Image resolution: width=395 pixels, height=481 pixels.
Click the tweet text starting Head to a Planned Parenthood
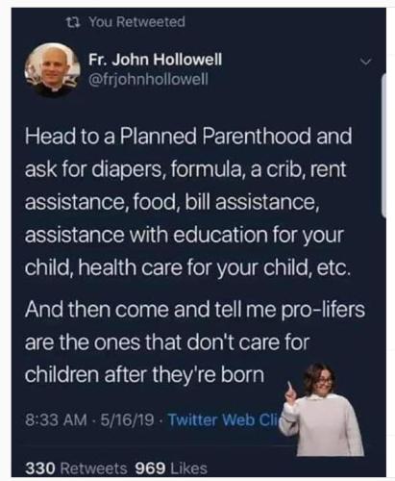[x=189, y=202]
